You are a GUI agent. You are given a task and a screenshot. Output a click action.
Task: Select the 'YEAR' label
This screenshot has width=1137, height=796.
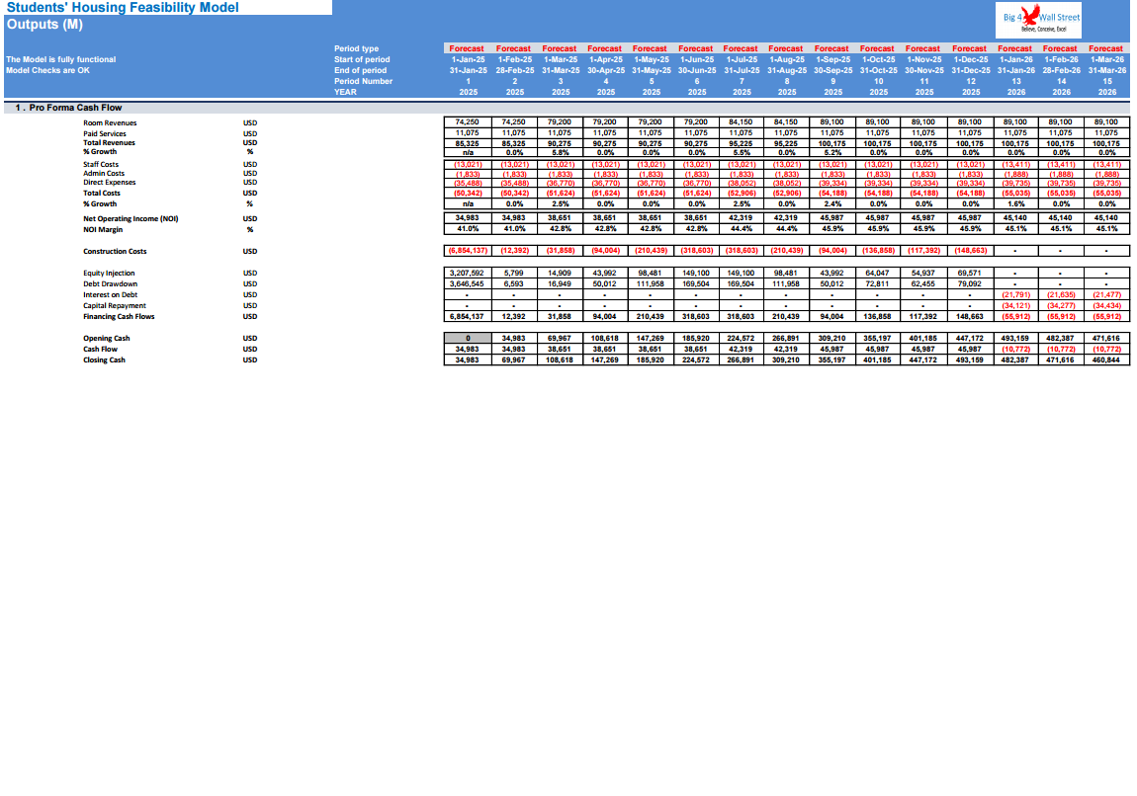(x=345, y=92)
